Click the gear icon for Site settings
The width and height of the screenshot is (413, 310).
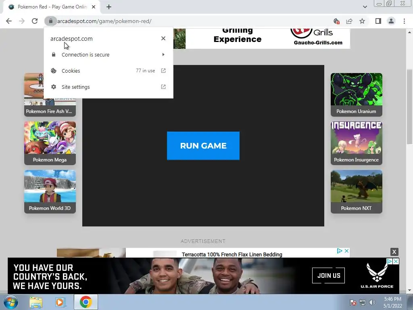pyautogui.click(x=54, y=87)
